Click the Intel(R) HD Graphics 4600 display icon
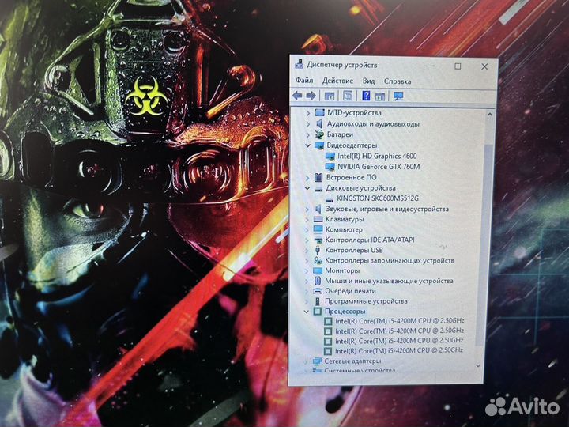Image resolution: width=569 pixels, height=427 pixels. click(x=330, y=156)
